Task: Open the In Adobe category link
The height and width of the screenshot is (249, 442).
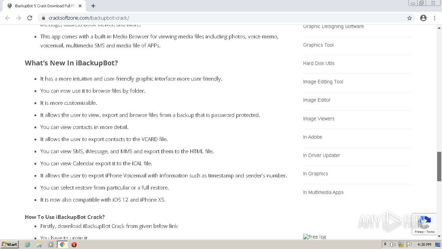Action: pos(313,137)
